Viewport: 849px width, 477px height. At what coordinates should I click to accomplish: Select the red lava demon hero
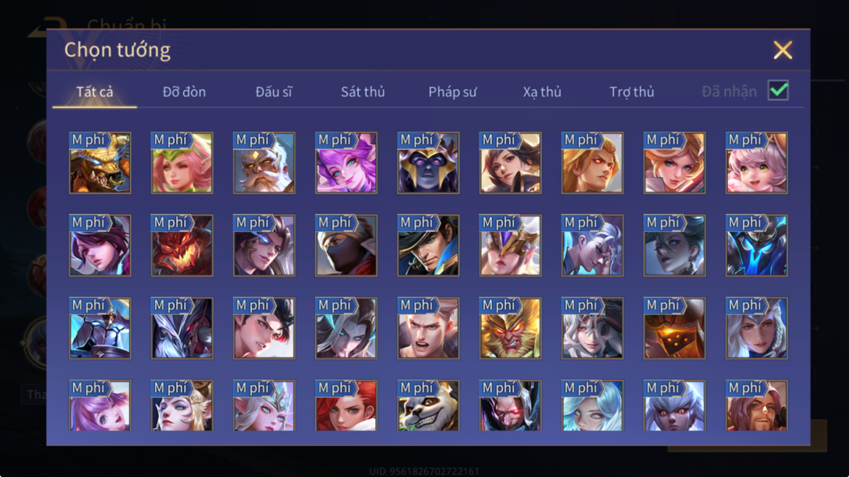182,245
